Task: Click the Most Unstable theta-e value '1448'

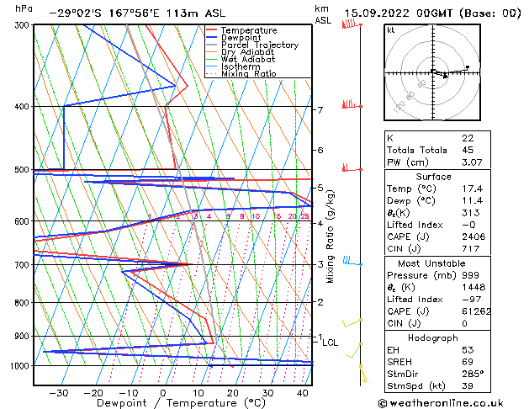Action: click(473, 288)
